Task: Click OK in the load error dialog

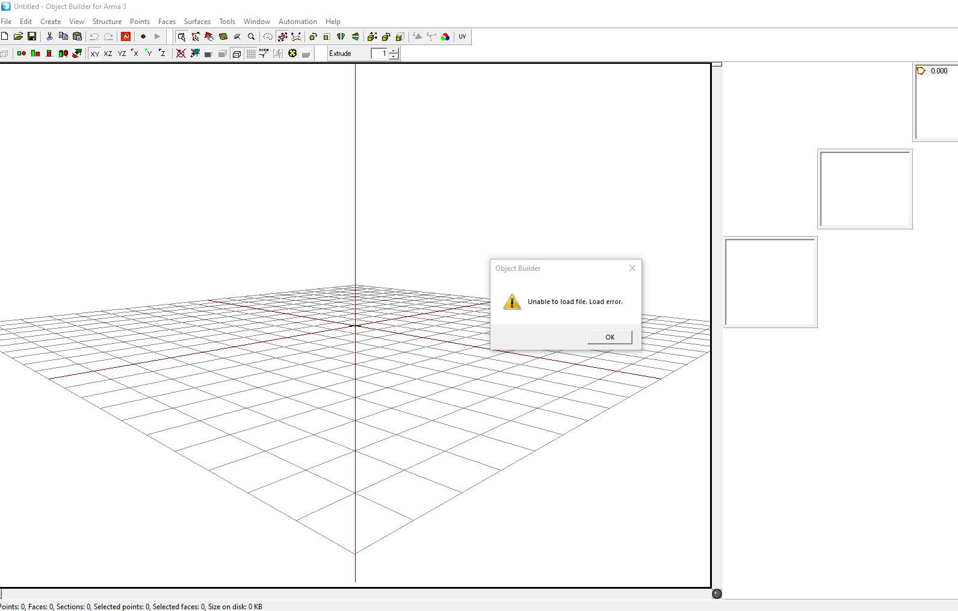Action: click(x=610, y=337)
